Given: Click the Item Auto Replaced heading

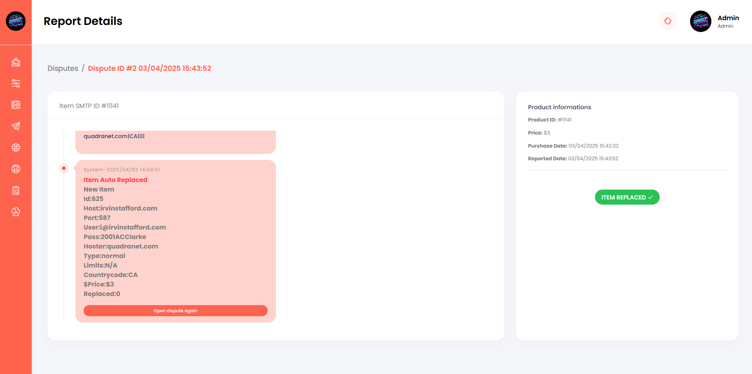Looking at the screenshot, I should pos(115,180).
